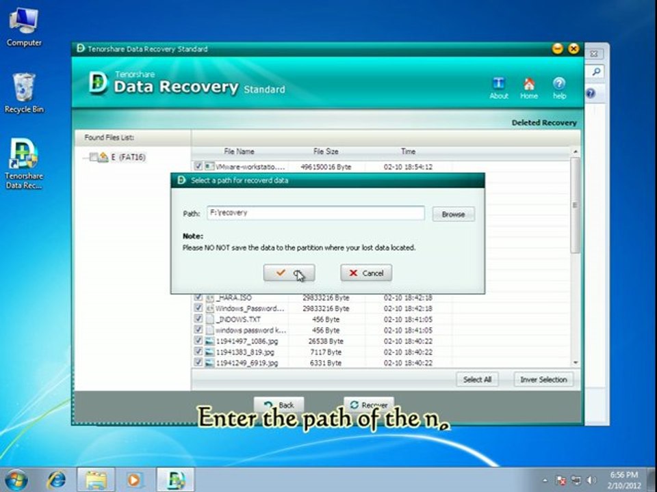Close the background window behind Data Recovery
Viewport: 657px width, 492px height.
coord(594,53)
